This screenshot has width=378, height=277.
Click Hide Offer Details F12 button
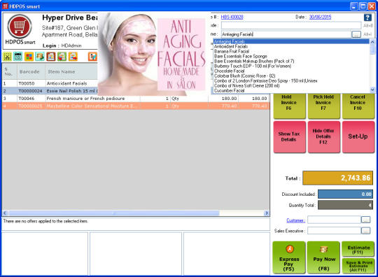[x=323, y=136]
